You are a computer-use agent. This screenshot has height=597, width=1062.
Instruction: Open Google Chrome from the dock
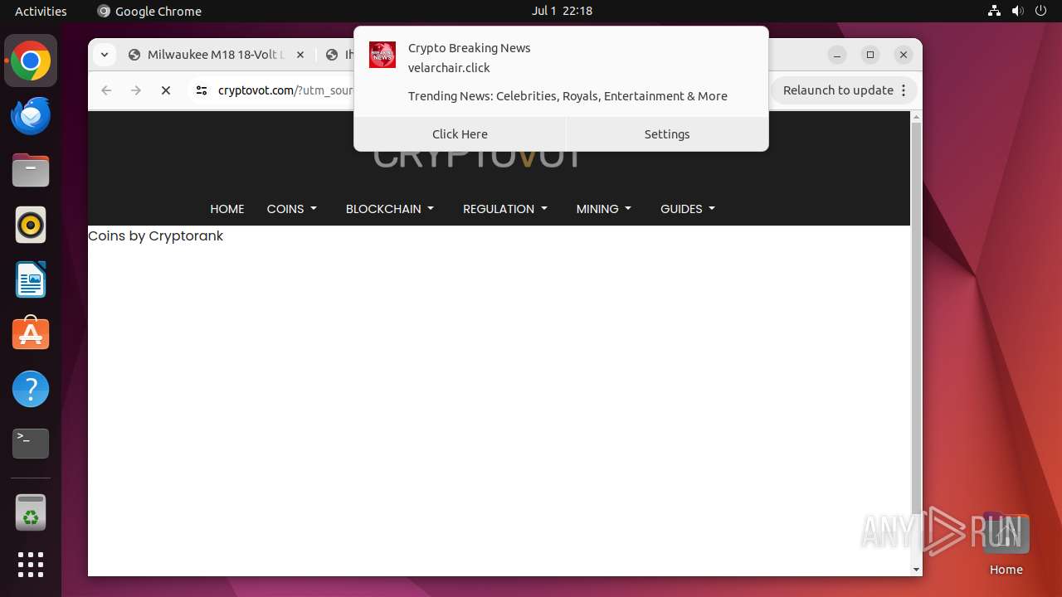pos(31,61)
